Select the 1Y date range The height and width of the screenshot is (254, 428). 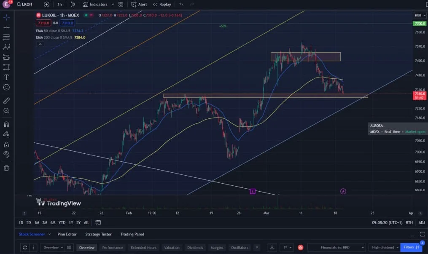(x=71, y=223)
